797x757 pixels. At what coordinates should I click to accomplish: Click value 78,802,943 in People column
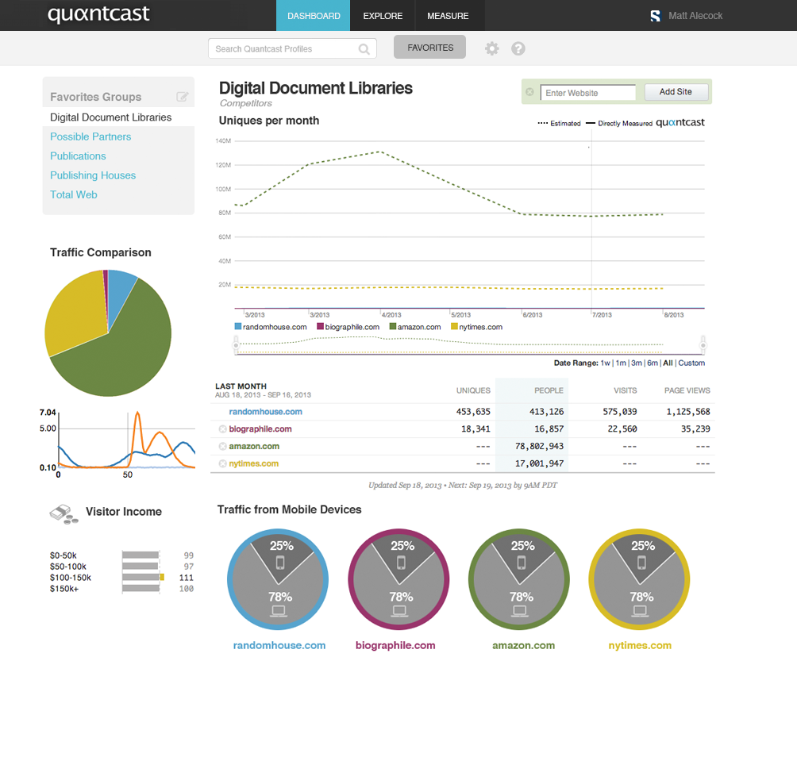[539, 447]
